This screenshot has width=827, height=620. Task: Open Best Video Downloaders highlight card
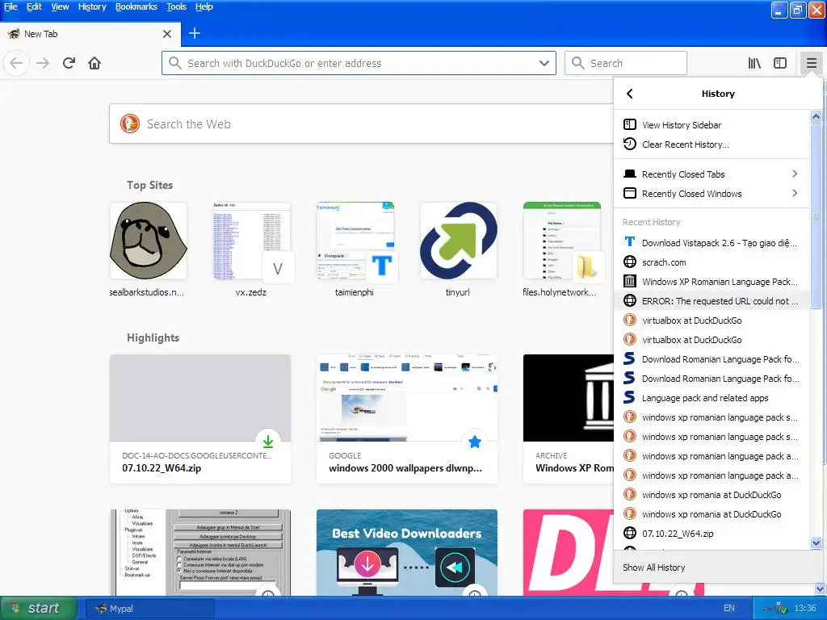[x=407, y=552]
